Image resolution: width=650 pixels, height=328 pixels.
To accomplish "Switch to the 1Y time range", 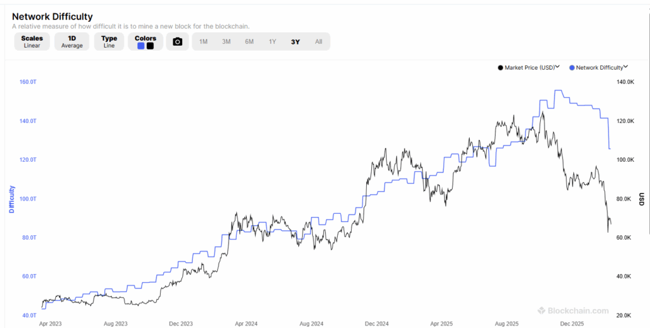I will (x=272, y=42).
